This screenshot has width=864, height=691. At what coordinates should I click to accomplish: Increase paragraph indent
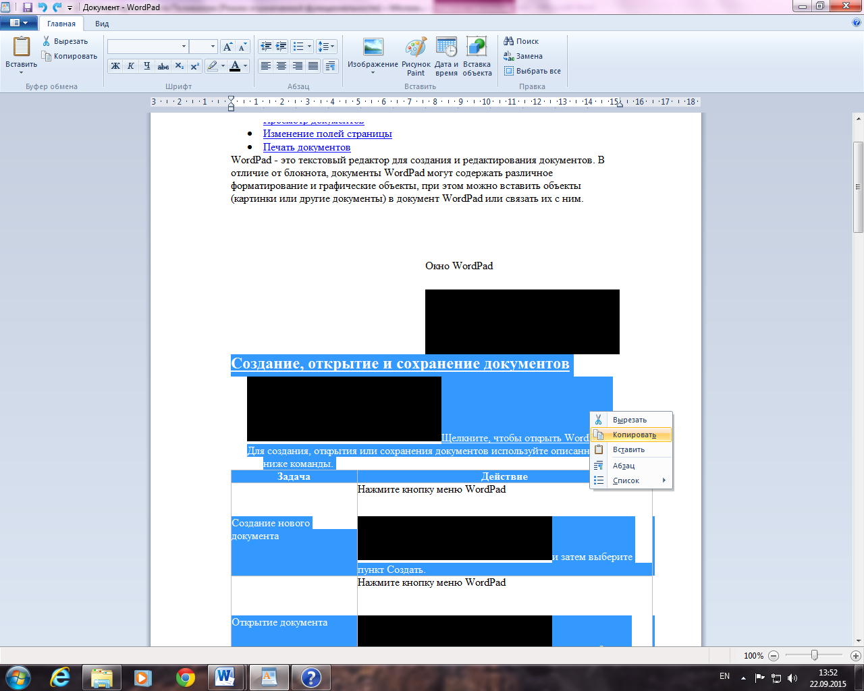[x=281, y=47]
